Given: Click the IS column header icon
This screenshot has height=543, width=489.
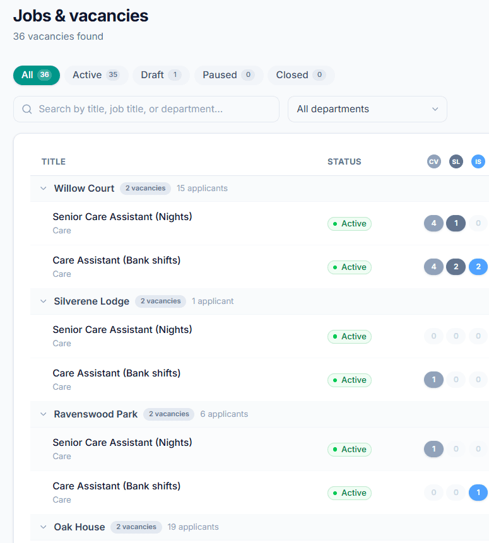Looking at the screenshot, I should tap(478, 161).
